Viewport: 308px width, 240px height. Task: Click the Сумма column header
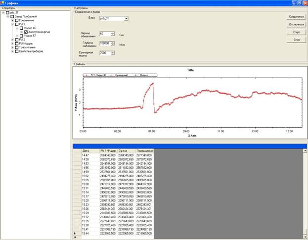127,151
